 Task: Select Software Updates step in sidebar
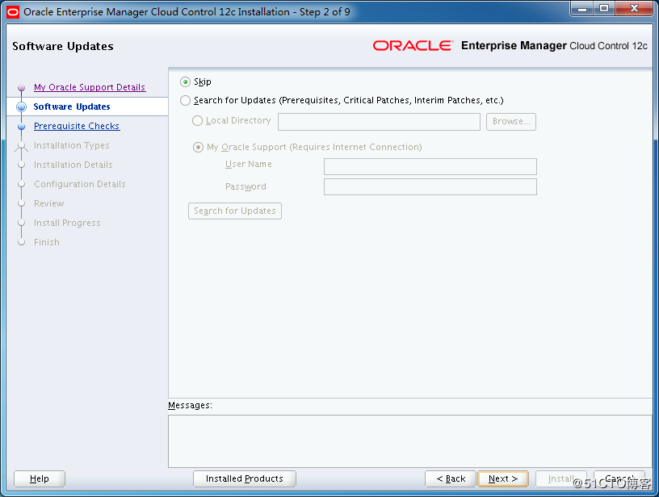(x=72, y=106)
